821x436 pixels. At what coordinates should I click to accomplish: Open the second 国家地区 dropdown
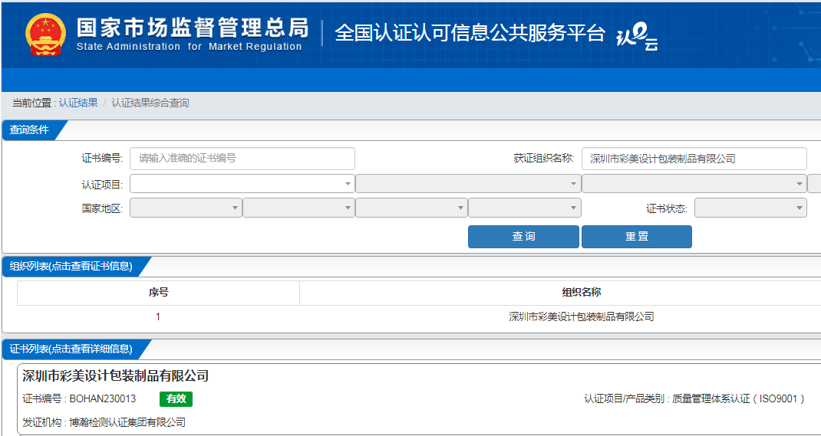299,208
